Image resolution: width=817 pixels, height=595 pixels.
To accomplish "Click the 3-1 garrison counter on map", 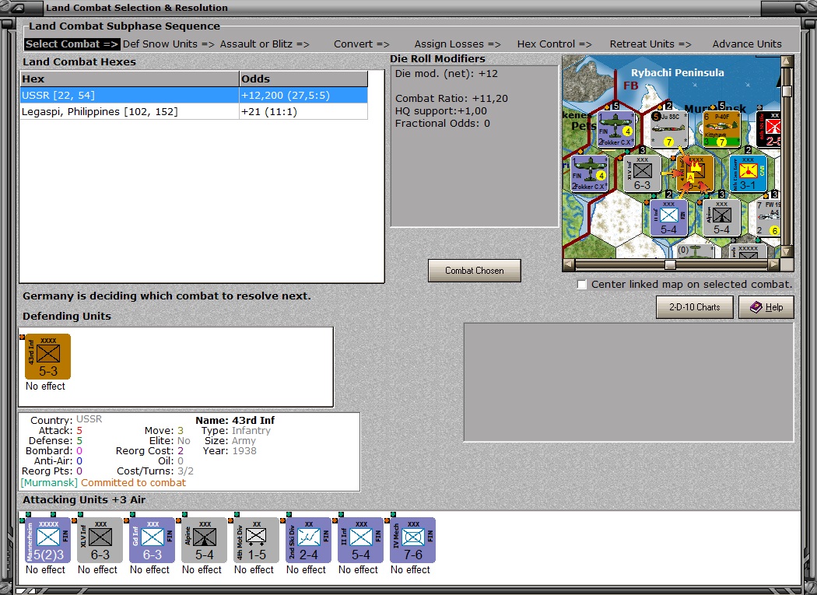I will [x=749, y=174].
